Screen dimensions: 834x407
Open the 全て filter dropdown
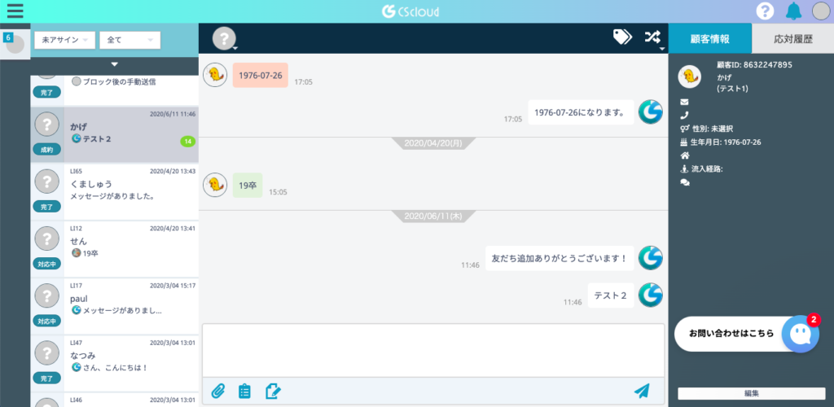(x=129, y=40)
